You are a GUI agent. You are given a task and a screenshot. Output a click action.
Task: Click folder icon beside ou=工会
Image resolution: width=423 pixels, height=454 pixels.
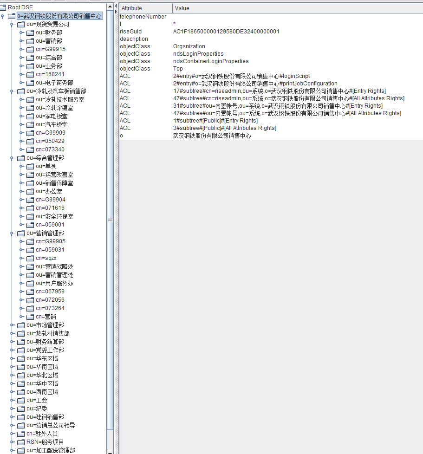21,401
